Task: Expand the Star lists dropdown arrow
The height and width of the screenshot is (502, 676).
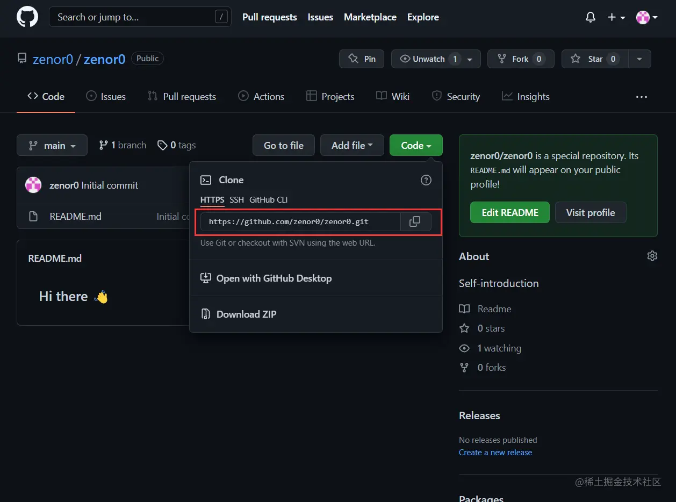Action: 639,59
